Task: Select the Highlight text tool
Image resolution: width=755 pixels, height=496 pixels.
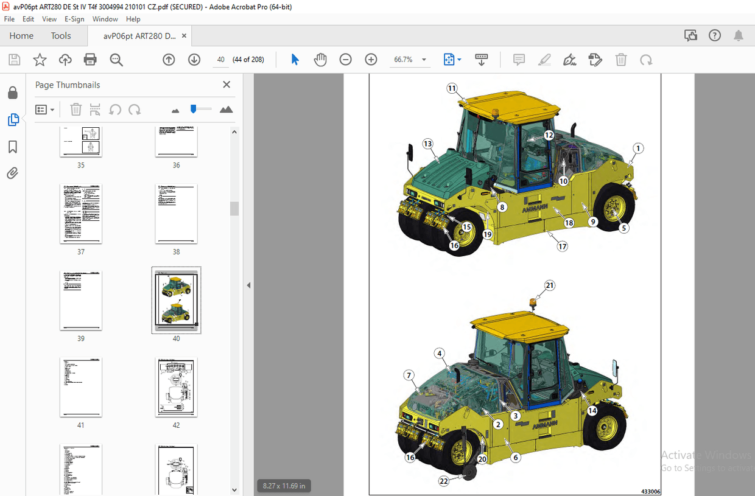Action: 544,59
